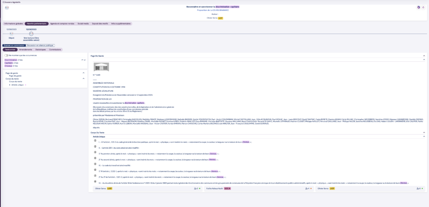Click the purple 'Discrimination' keyword tag in sidebar
This screenshot has width=429, height=207.
[x=11, y=60]
